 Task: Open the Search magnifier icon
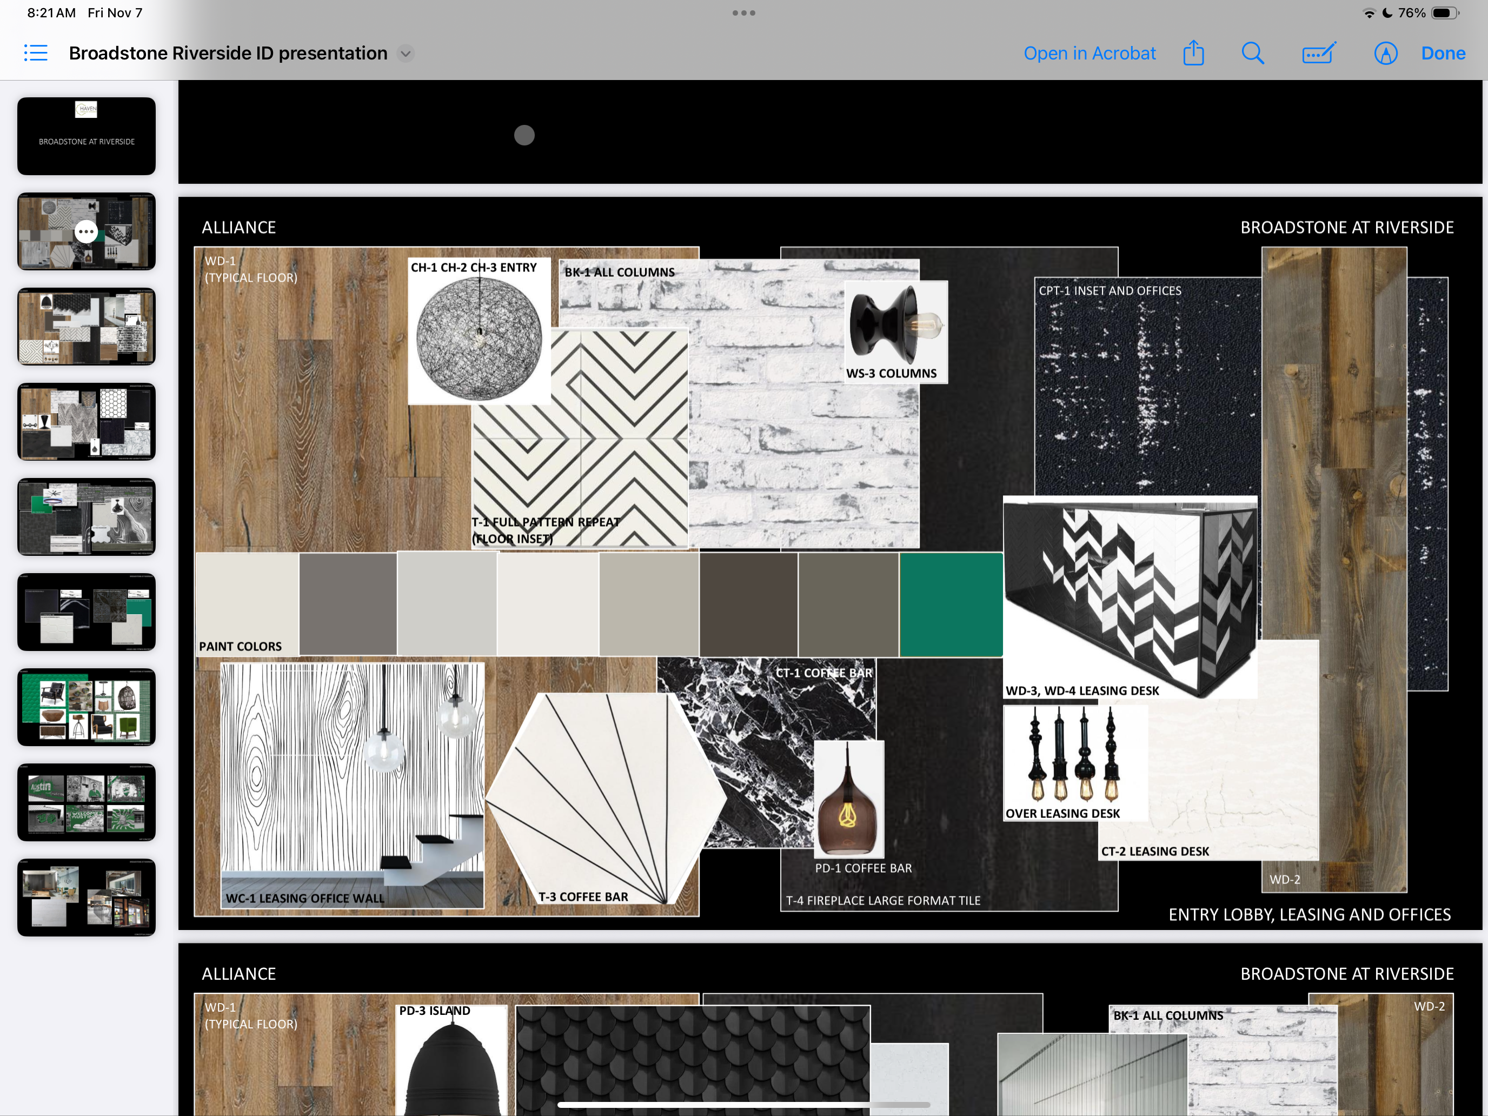click(1252, 53)
